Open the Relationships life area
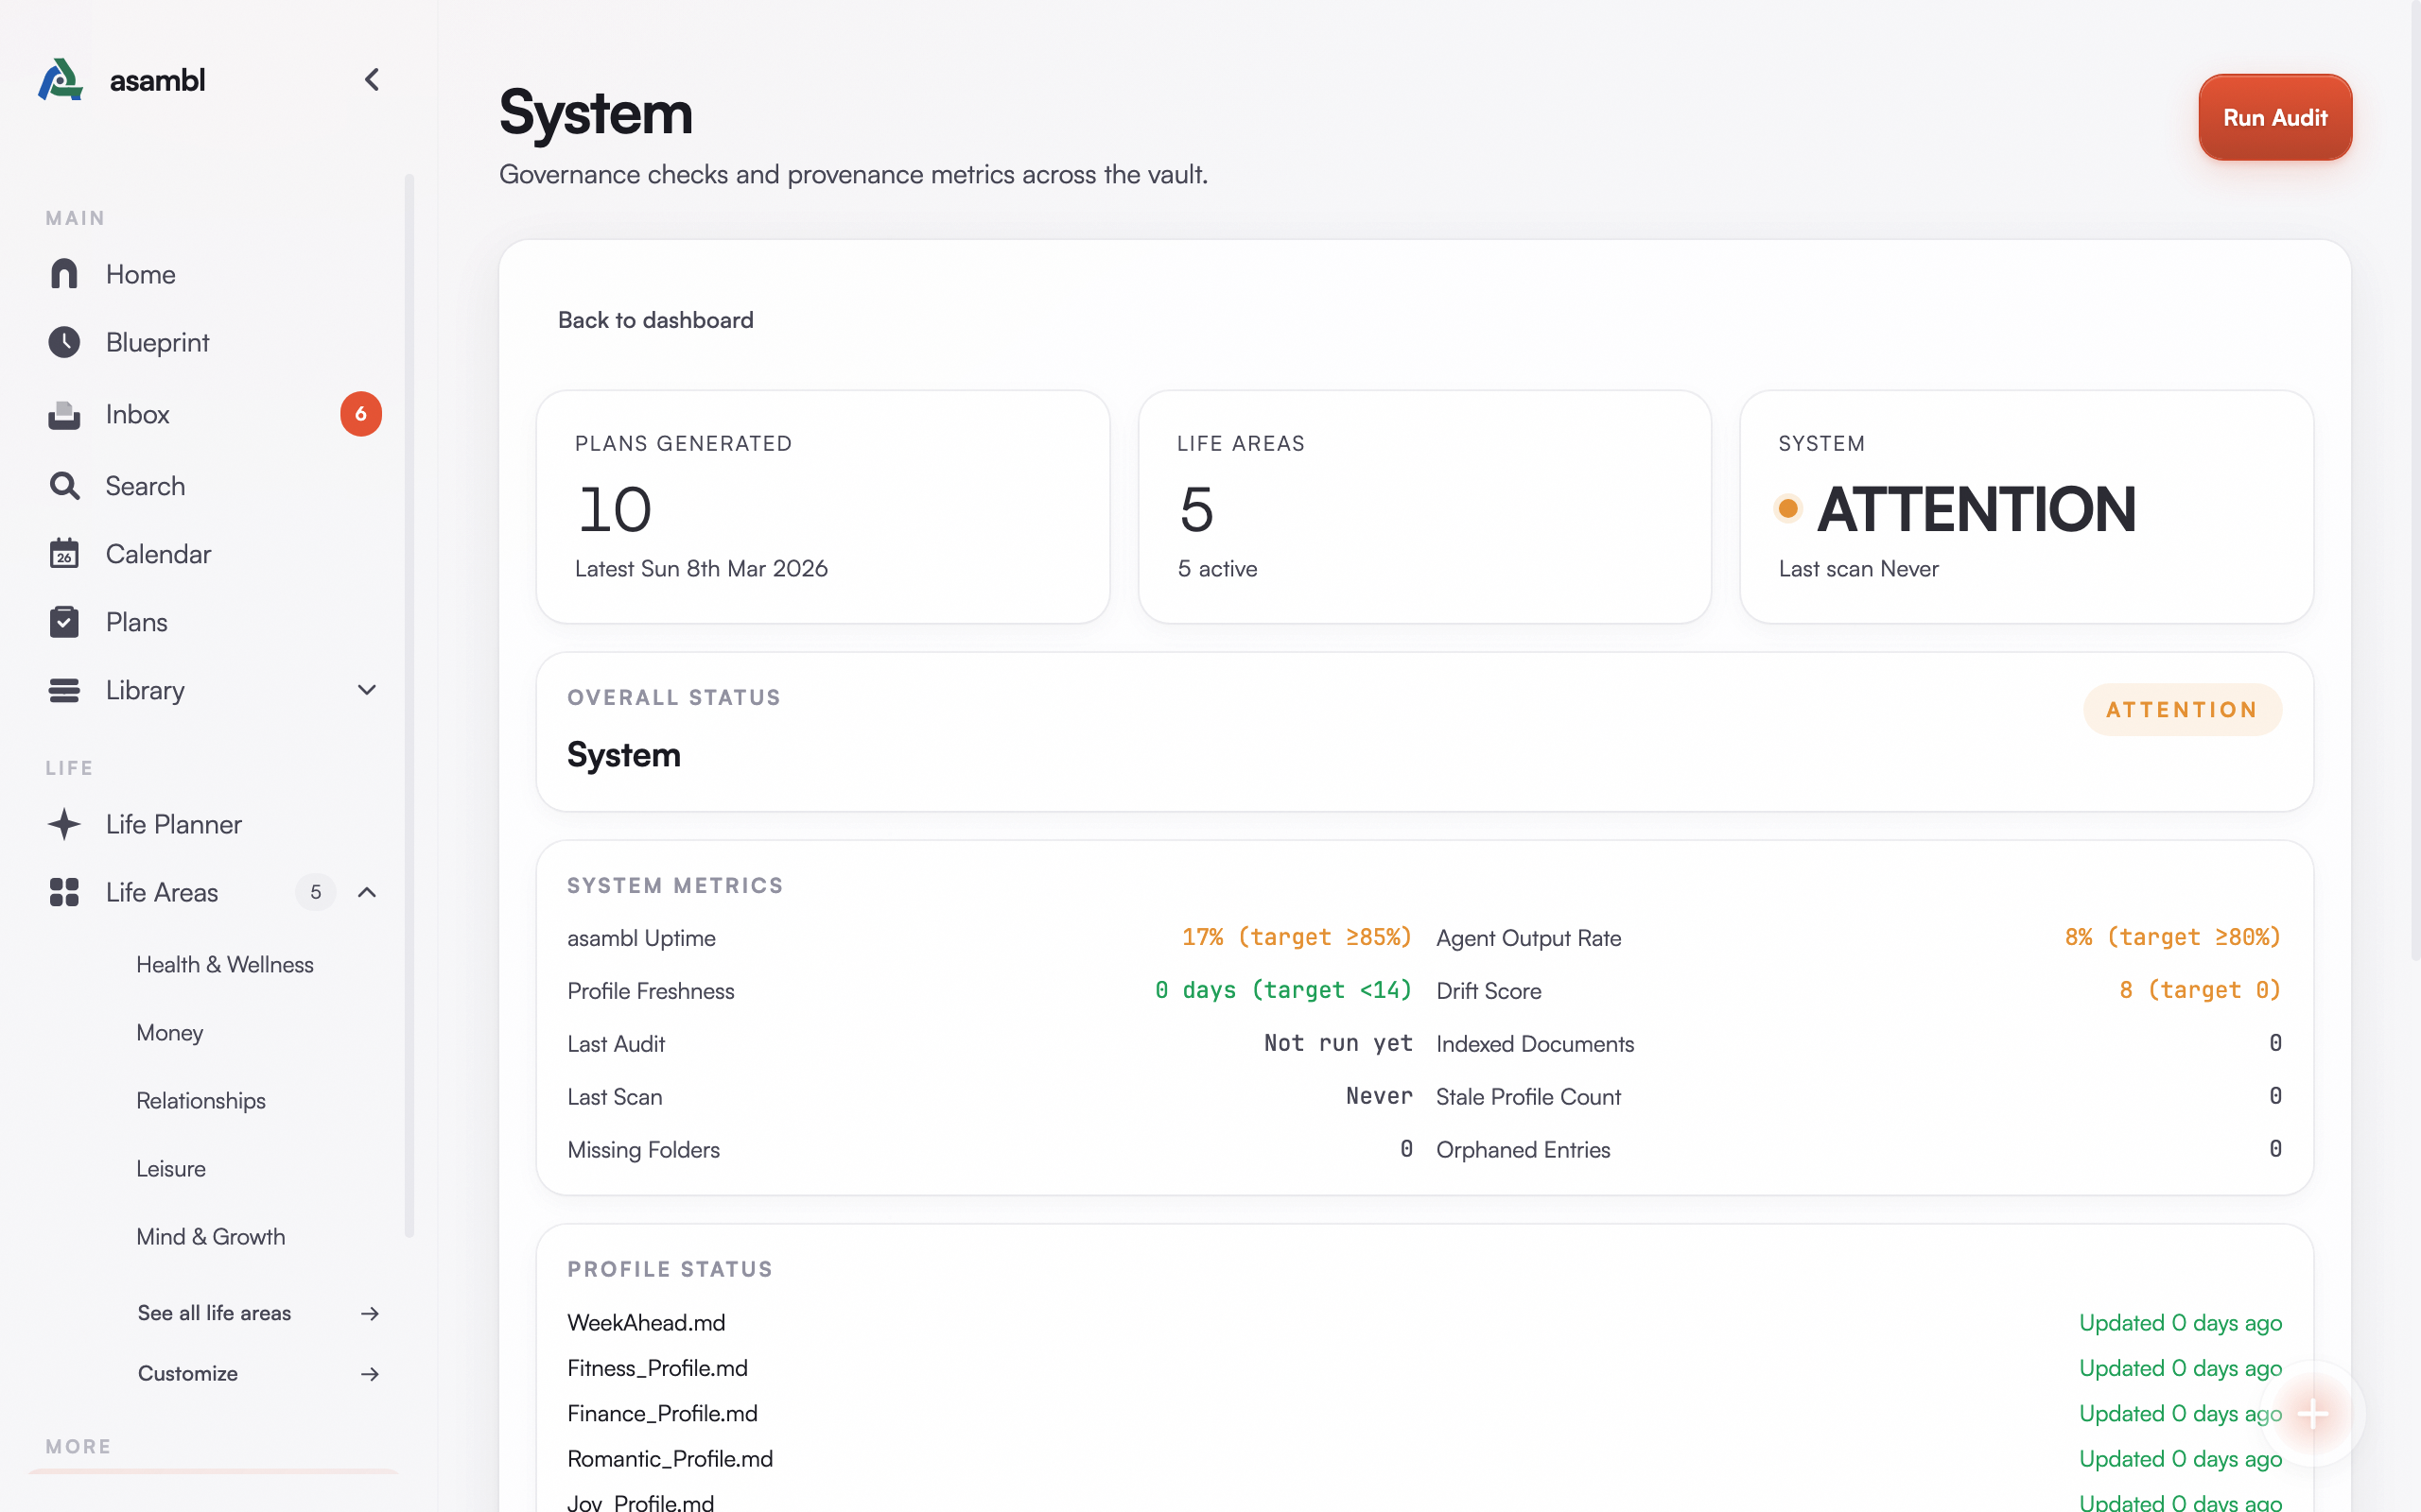Viewport: 2421px width, 1512px height. [x=200, y=1100]
